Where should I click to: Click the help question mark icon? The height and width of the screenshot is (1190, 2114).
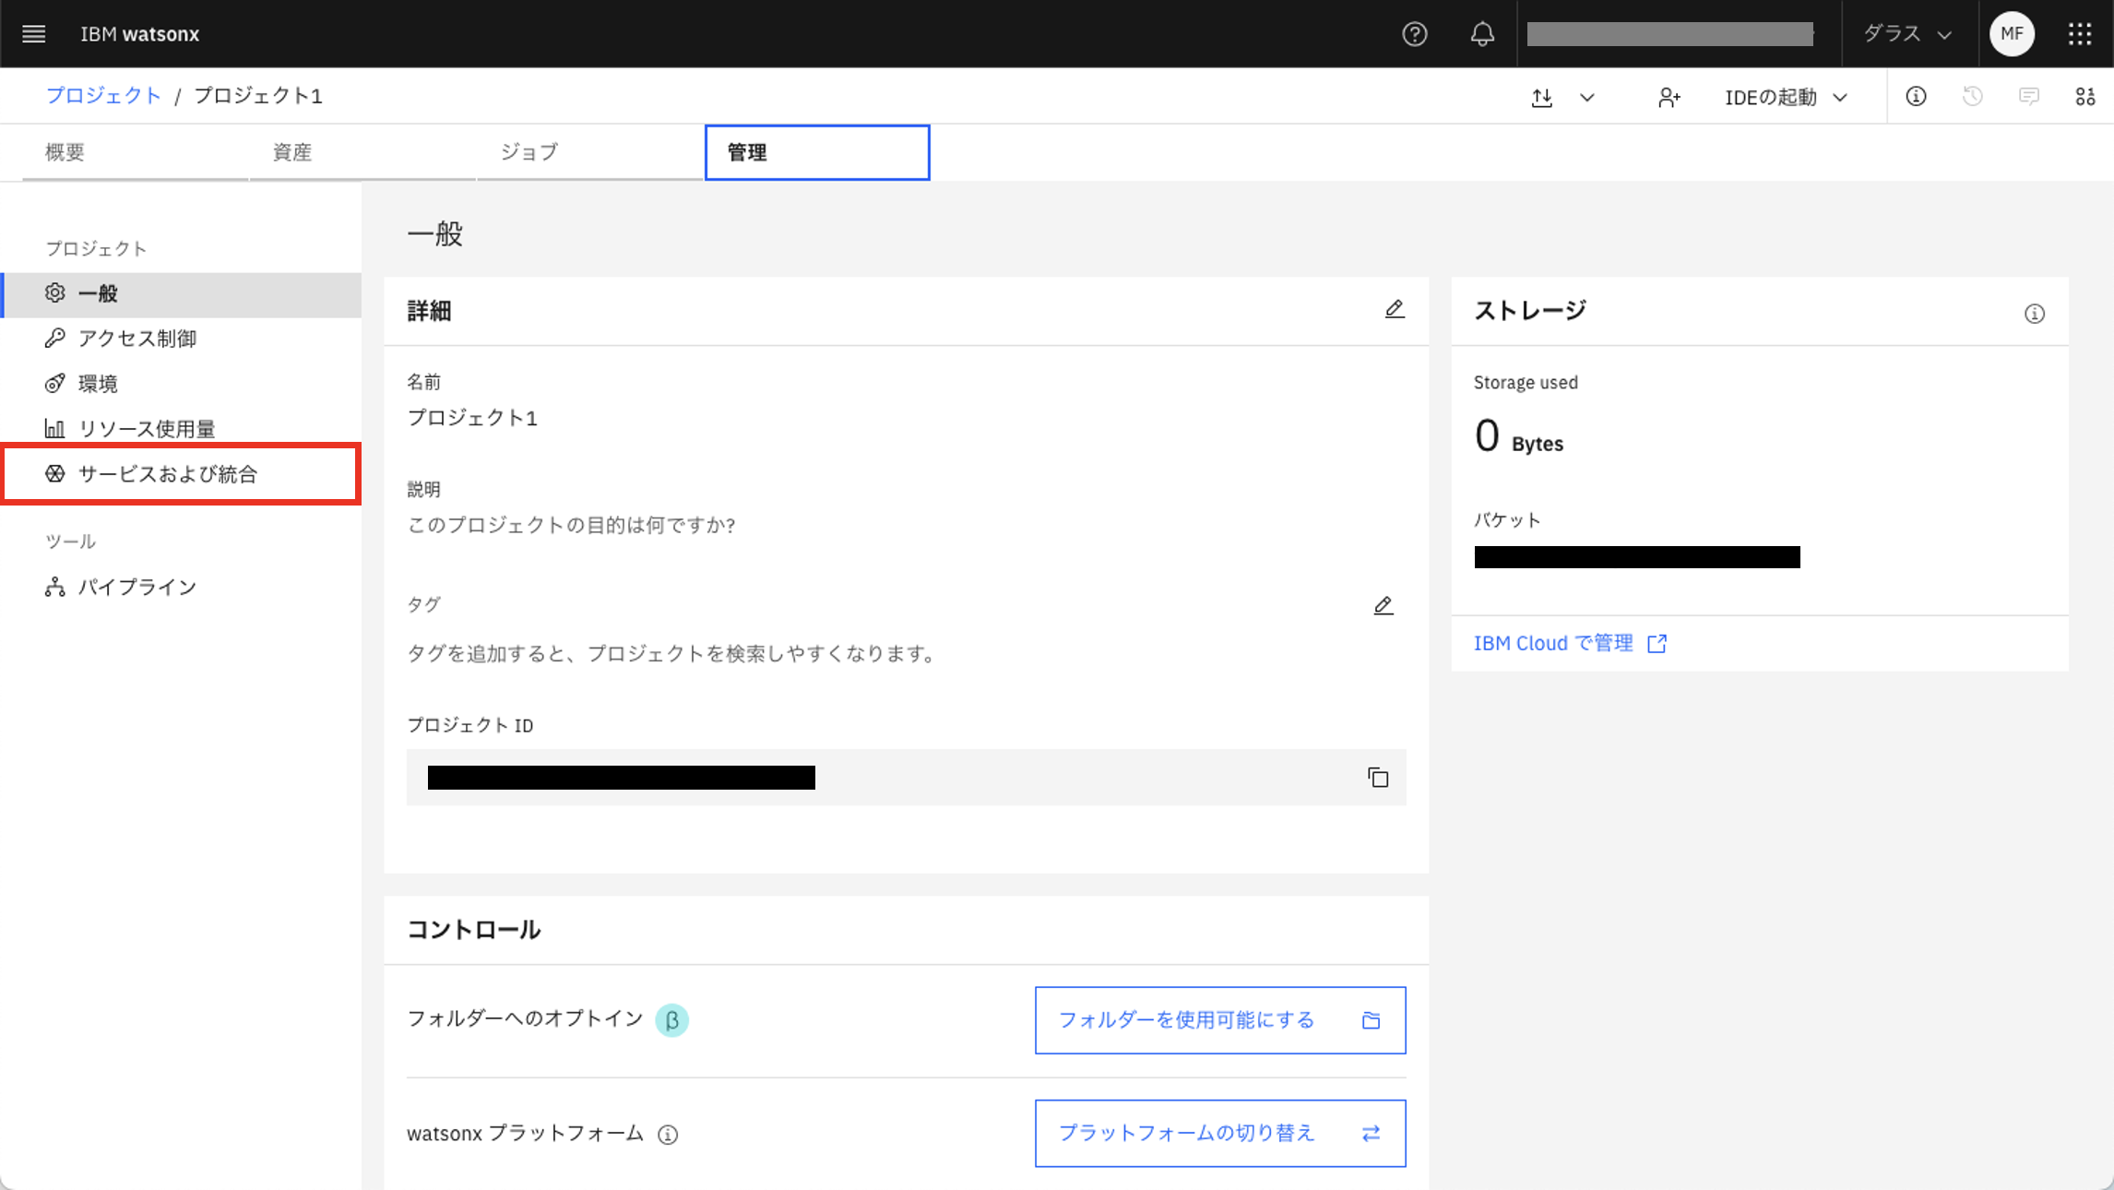[x=1414, y=34]
